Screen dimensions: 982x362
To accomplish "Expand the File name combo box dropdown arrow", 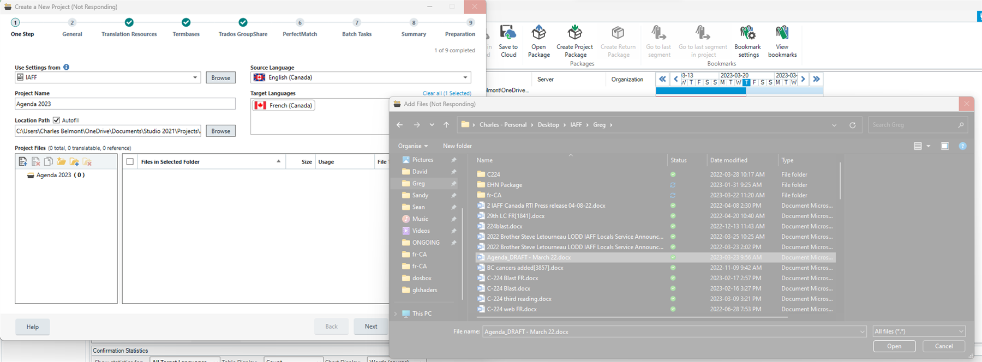I will point(862,331).
